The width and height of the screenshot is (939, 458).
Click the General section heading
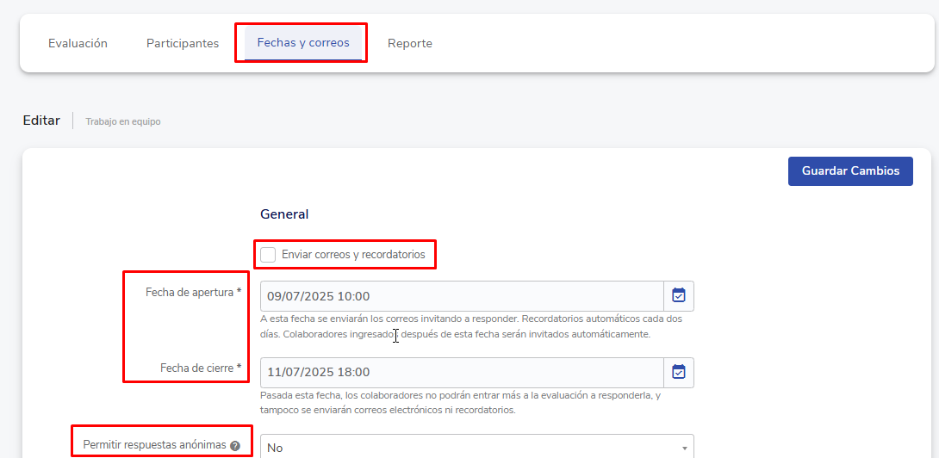[284, 214]
